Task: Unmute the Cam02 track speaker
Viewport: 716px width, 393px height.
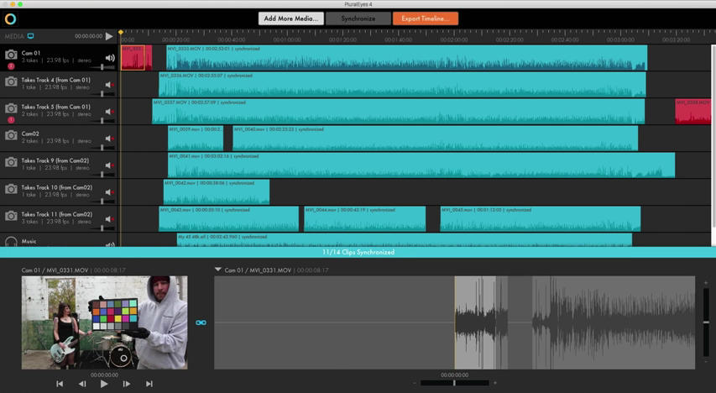Action: point(110,139)
